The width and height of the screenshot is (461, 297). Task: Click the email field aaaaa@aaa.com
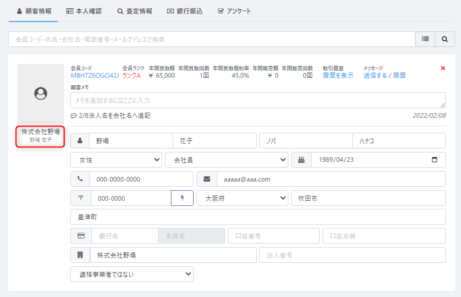pos(331,179)
